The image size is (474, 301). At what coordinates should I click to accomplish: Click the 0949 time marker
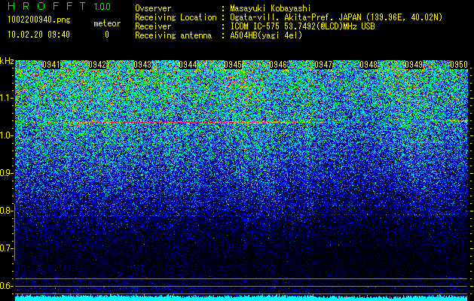(414, 65)
